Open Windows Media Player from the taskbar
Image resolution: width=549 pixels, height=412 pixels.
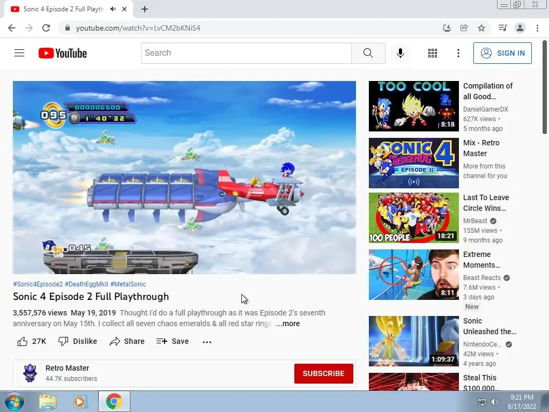coord(80,401)
